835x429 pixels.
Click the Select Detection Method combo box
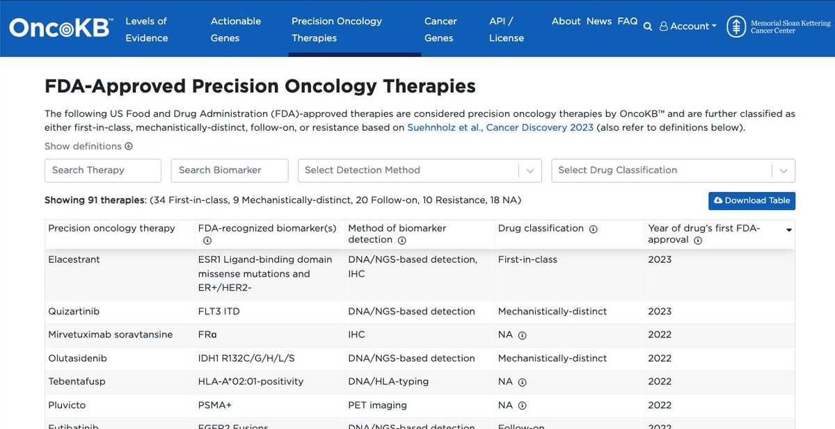pyautogui.click(x=419, y=170)
